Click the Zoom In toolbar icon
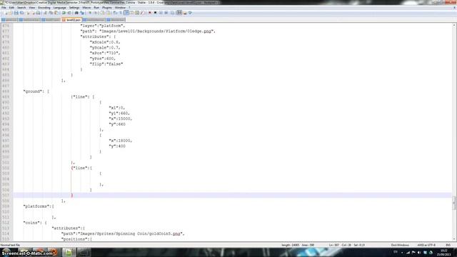Screen dimensions: 457x257 tap(90, 13)
